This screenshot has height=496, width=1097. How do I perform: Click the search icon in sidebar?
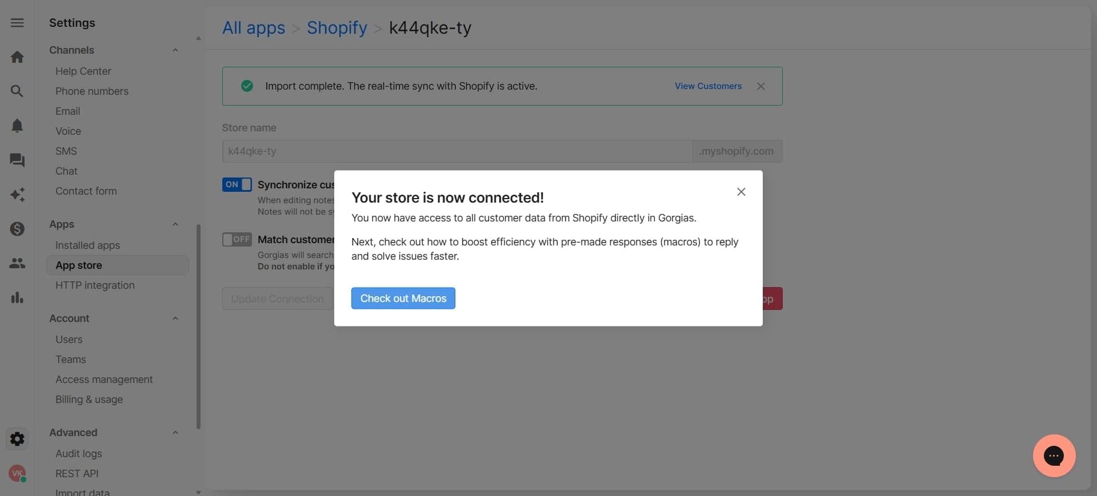coord(17,91)
